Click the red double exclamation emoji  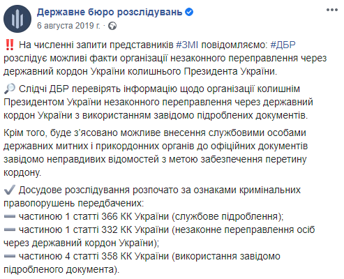tap(10, 45)
